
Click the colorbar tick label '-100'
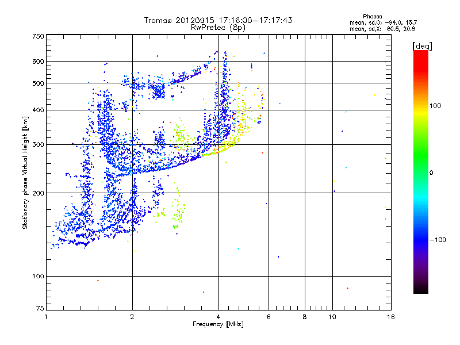438,240
